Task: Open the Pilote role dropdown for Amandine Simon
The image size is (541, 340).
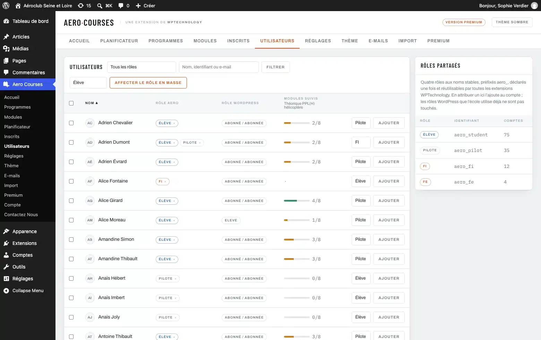Action: pyautogui.click(x=361, y=239)
